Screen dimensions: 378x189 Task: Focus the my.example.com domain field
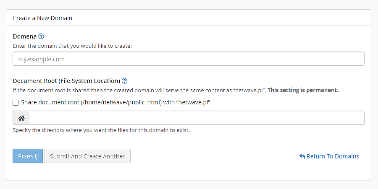coord(188,59)
